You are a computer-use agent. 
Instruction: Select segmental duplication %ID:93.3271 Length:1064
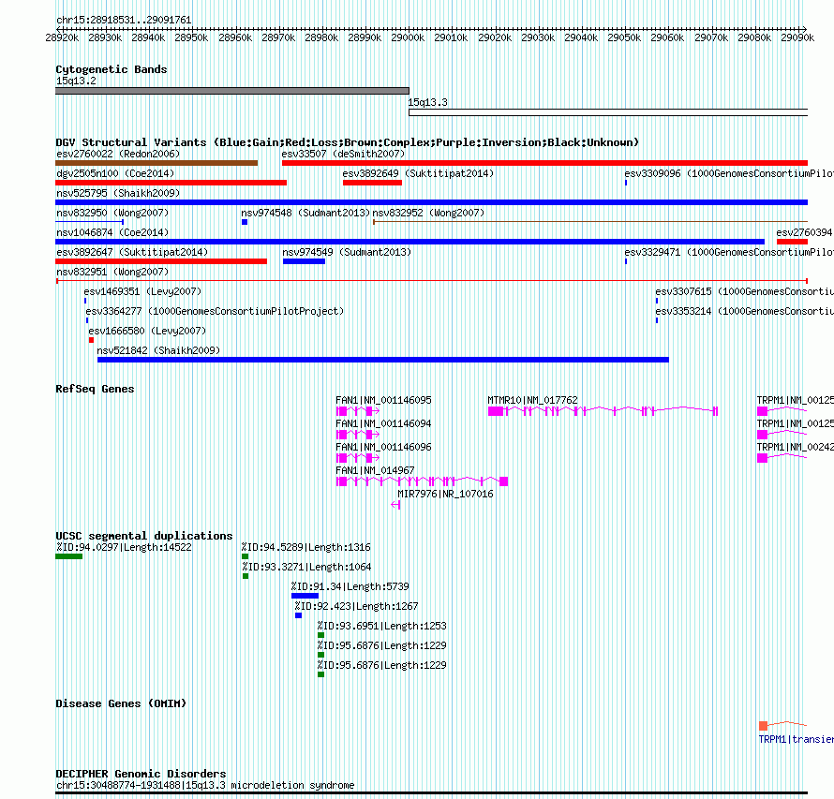coord(246,576)
